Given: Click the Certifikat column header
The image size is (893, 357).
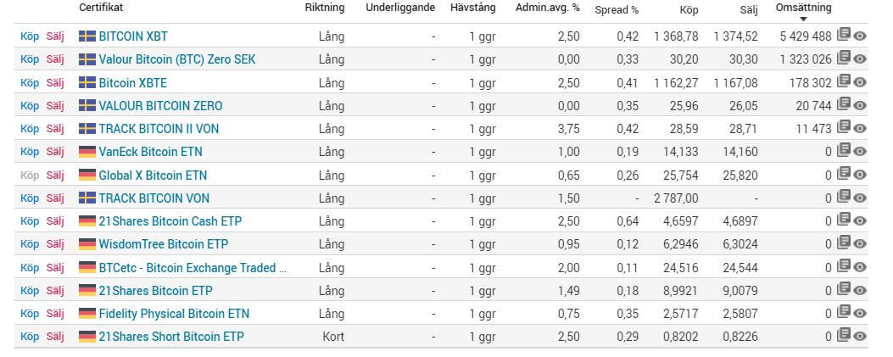Looking at the screenshot, I should 101,8.
